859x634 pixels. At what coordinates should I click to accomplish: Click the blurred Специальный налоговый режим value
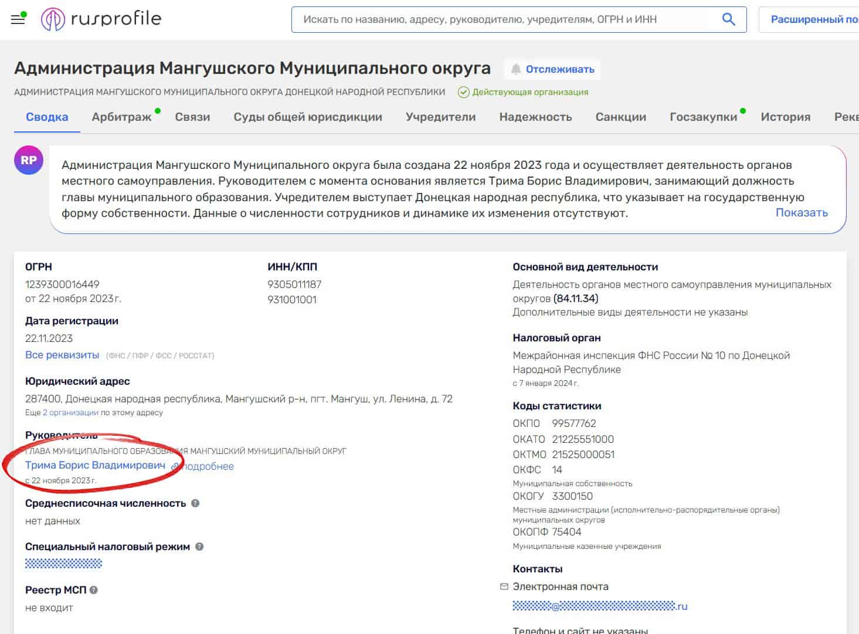pos(63,564)
